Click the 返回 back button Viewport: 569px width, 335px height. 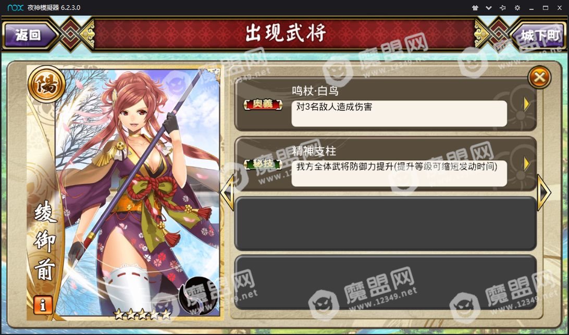click(29, 35)
